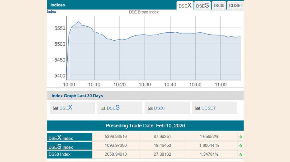
Task: Click the DSE Broad Index chart title
Action: (144, 12)
